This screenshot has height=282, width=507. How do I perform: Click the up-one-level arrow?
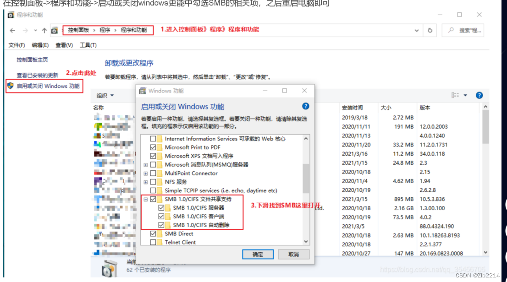click(44, 30)
